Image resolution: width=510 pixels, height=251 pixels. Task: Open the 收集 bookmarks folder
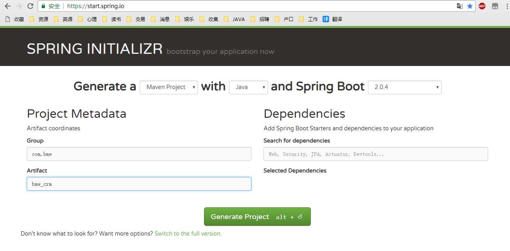(209, 19)
